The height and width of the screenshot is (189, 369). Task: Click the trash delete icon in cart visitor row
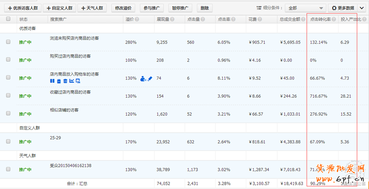point(65,81)
